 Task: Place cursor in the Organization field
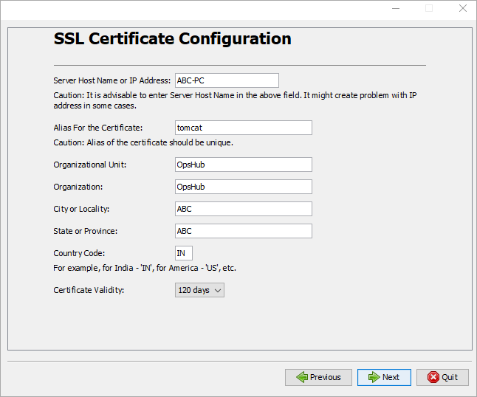pyautogui.click(x=243, y=187)
